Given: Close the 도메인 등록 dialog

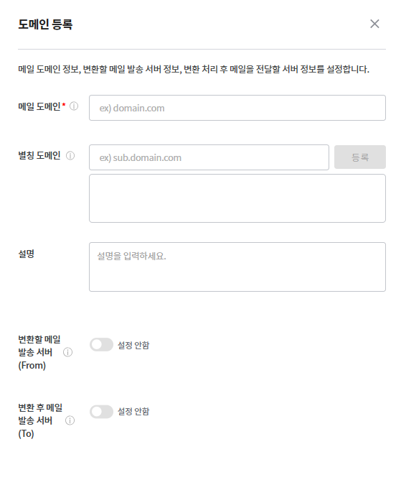Looking at the screenshot, I should coord(374,24).
